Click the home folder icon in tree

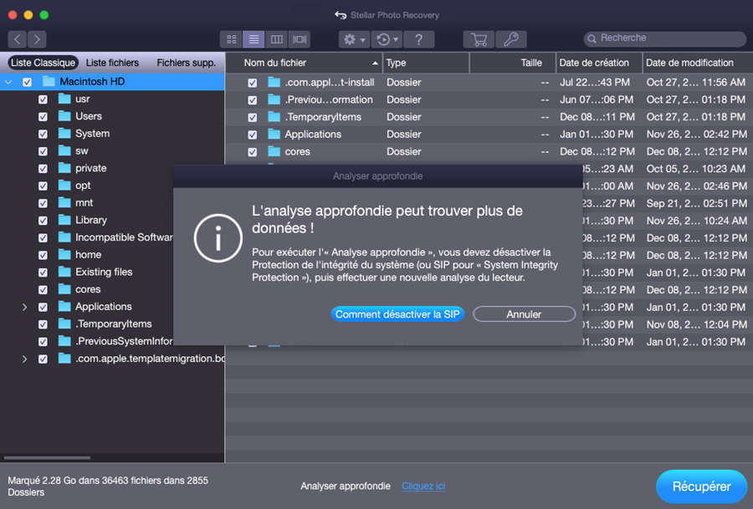[x=64, y=254]
